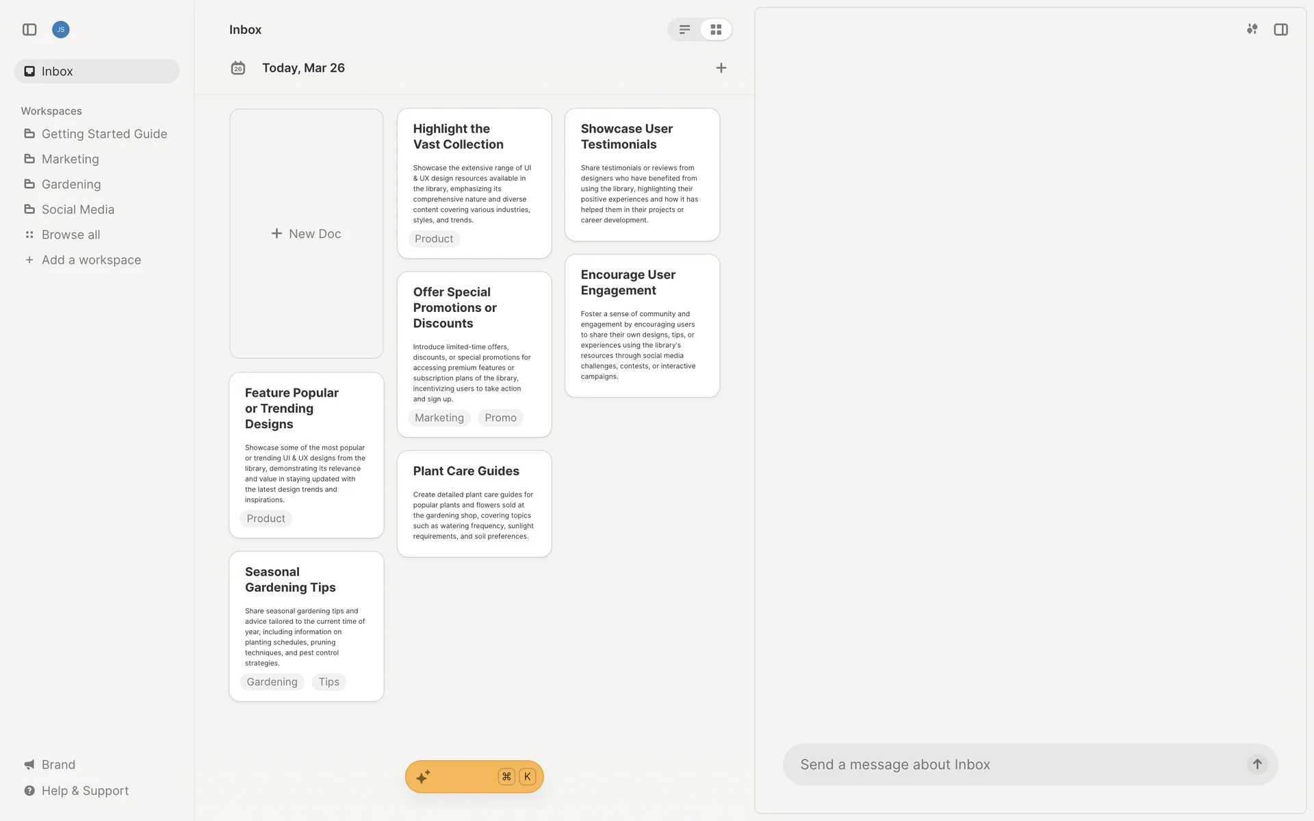
Task: Open Browse all workspaces
Action: click(x=70, y=235)
